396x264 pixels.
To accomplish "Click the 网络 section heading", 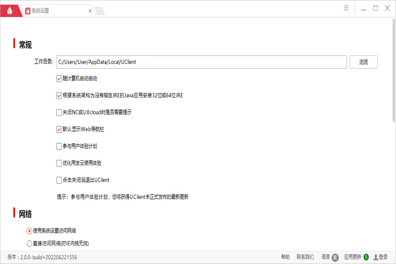I will coord(25,214).
